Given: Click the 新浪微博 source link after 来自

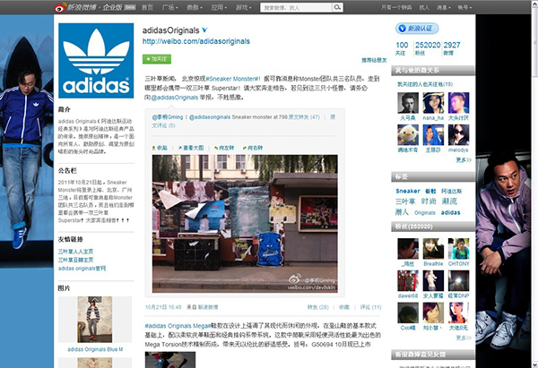Looking at the screenshot, I should click(x=208, y=307).
